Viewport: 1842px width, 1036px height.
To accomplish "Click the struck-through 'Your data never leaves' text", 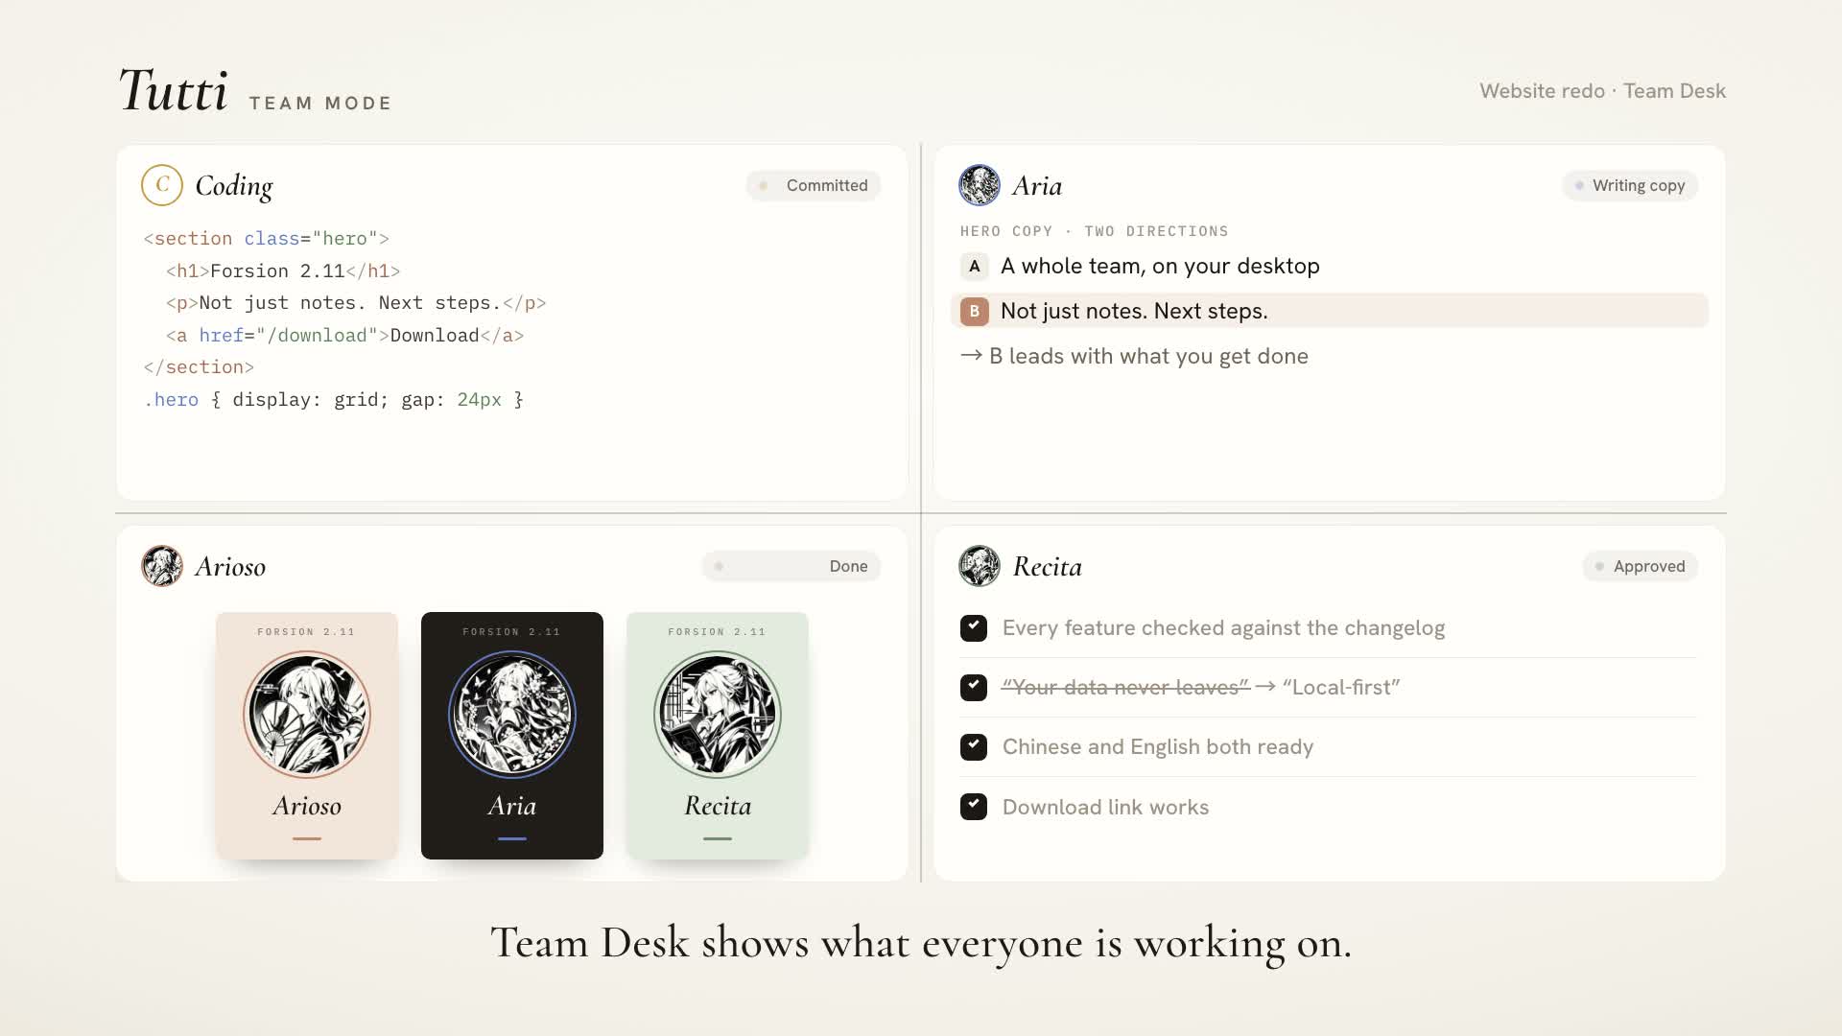I will point(1125,687).
